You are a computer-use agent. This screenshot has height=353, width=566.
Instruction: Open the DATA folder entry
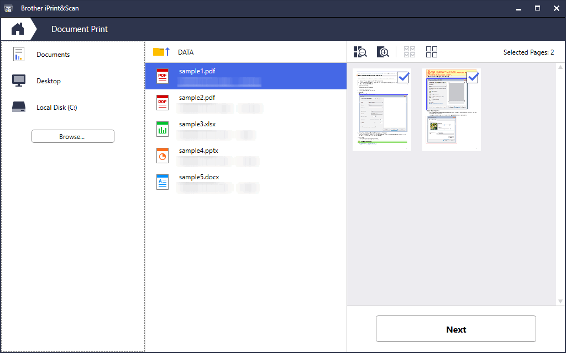tap(185, 52)
